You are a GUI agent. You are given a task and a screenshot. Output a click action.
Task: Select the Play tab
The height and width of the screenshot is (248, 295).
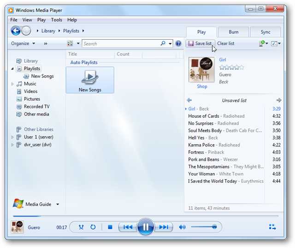pos(201,32)
